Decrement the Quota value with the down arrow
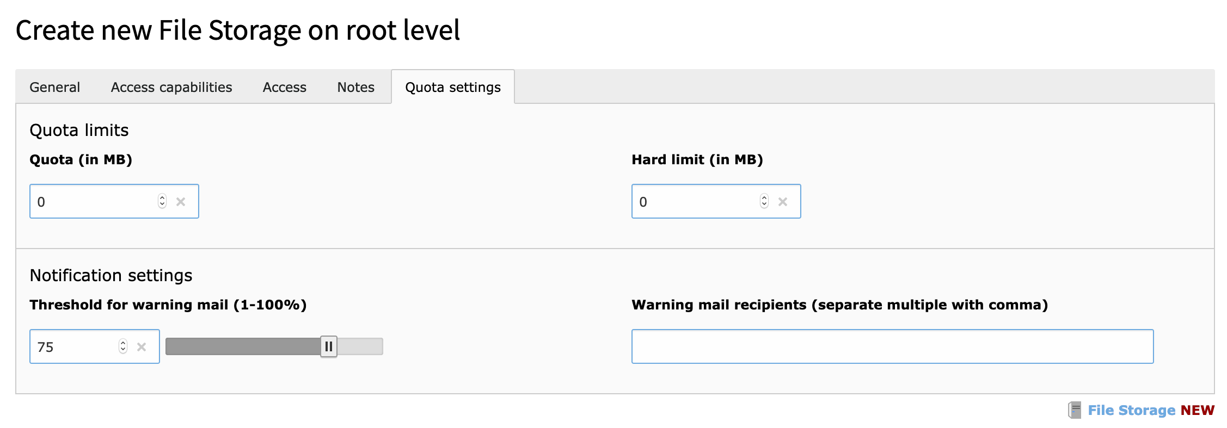Viewport: 1227px width, 428px height. tap(162, 204)
